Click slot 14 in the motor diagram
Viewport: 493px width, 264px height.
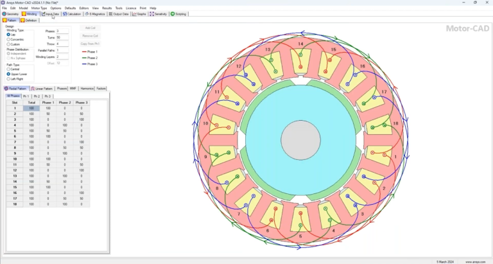[300, 61]
